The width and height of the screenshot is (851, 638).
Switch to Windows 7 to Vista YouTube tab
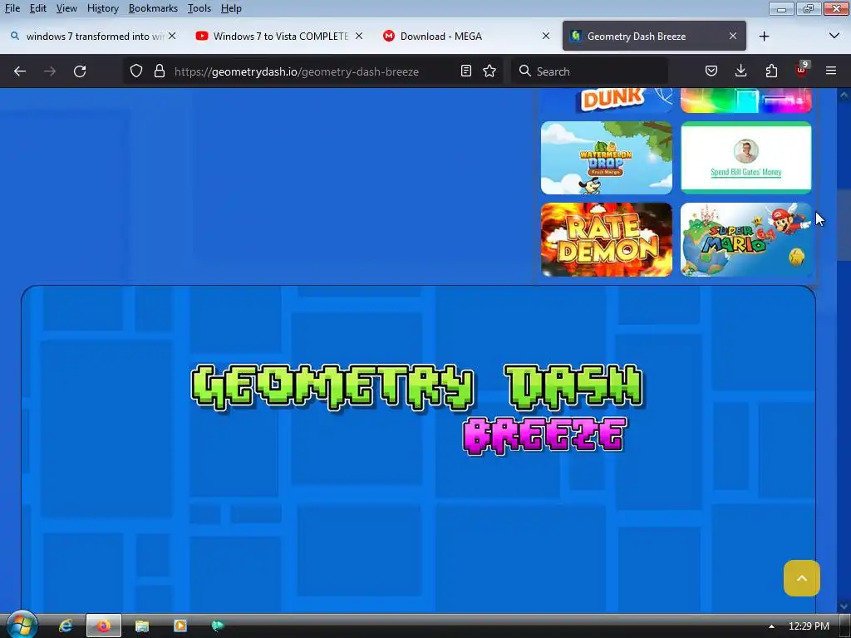coord(280,37)
